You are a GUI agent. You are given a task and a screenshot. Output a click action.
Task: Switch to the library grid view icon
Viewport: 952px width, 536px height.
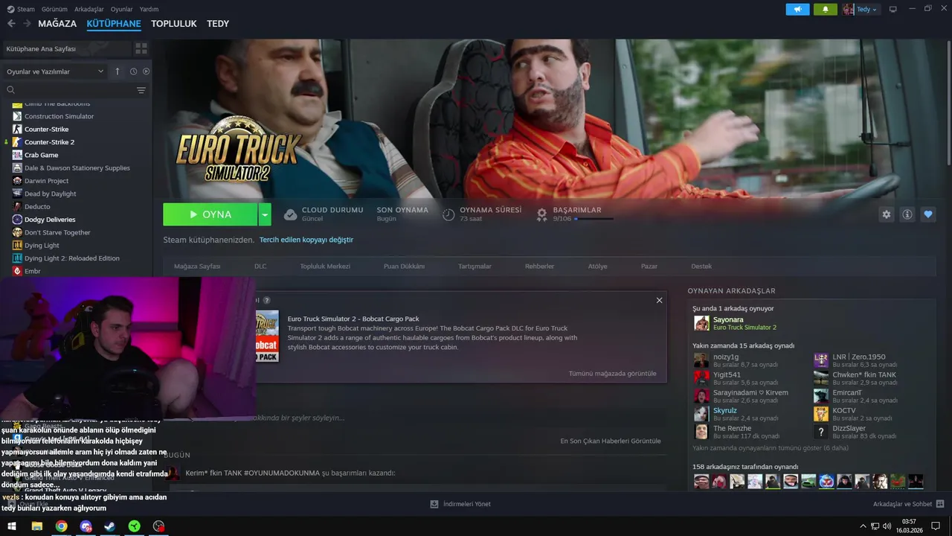[141, 48]
